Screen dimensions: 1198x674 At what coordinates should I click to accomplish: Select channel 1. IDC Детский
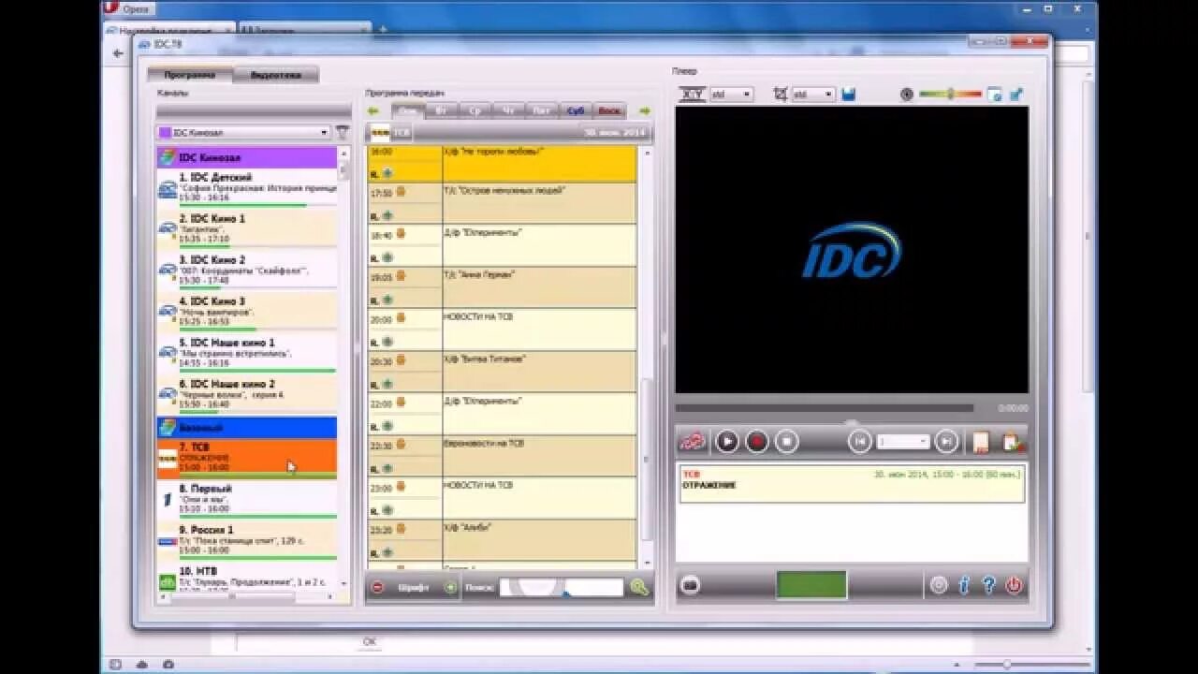[x=247, y=188]
